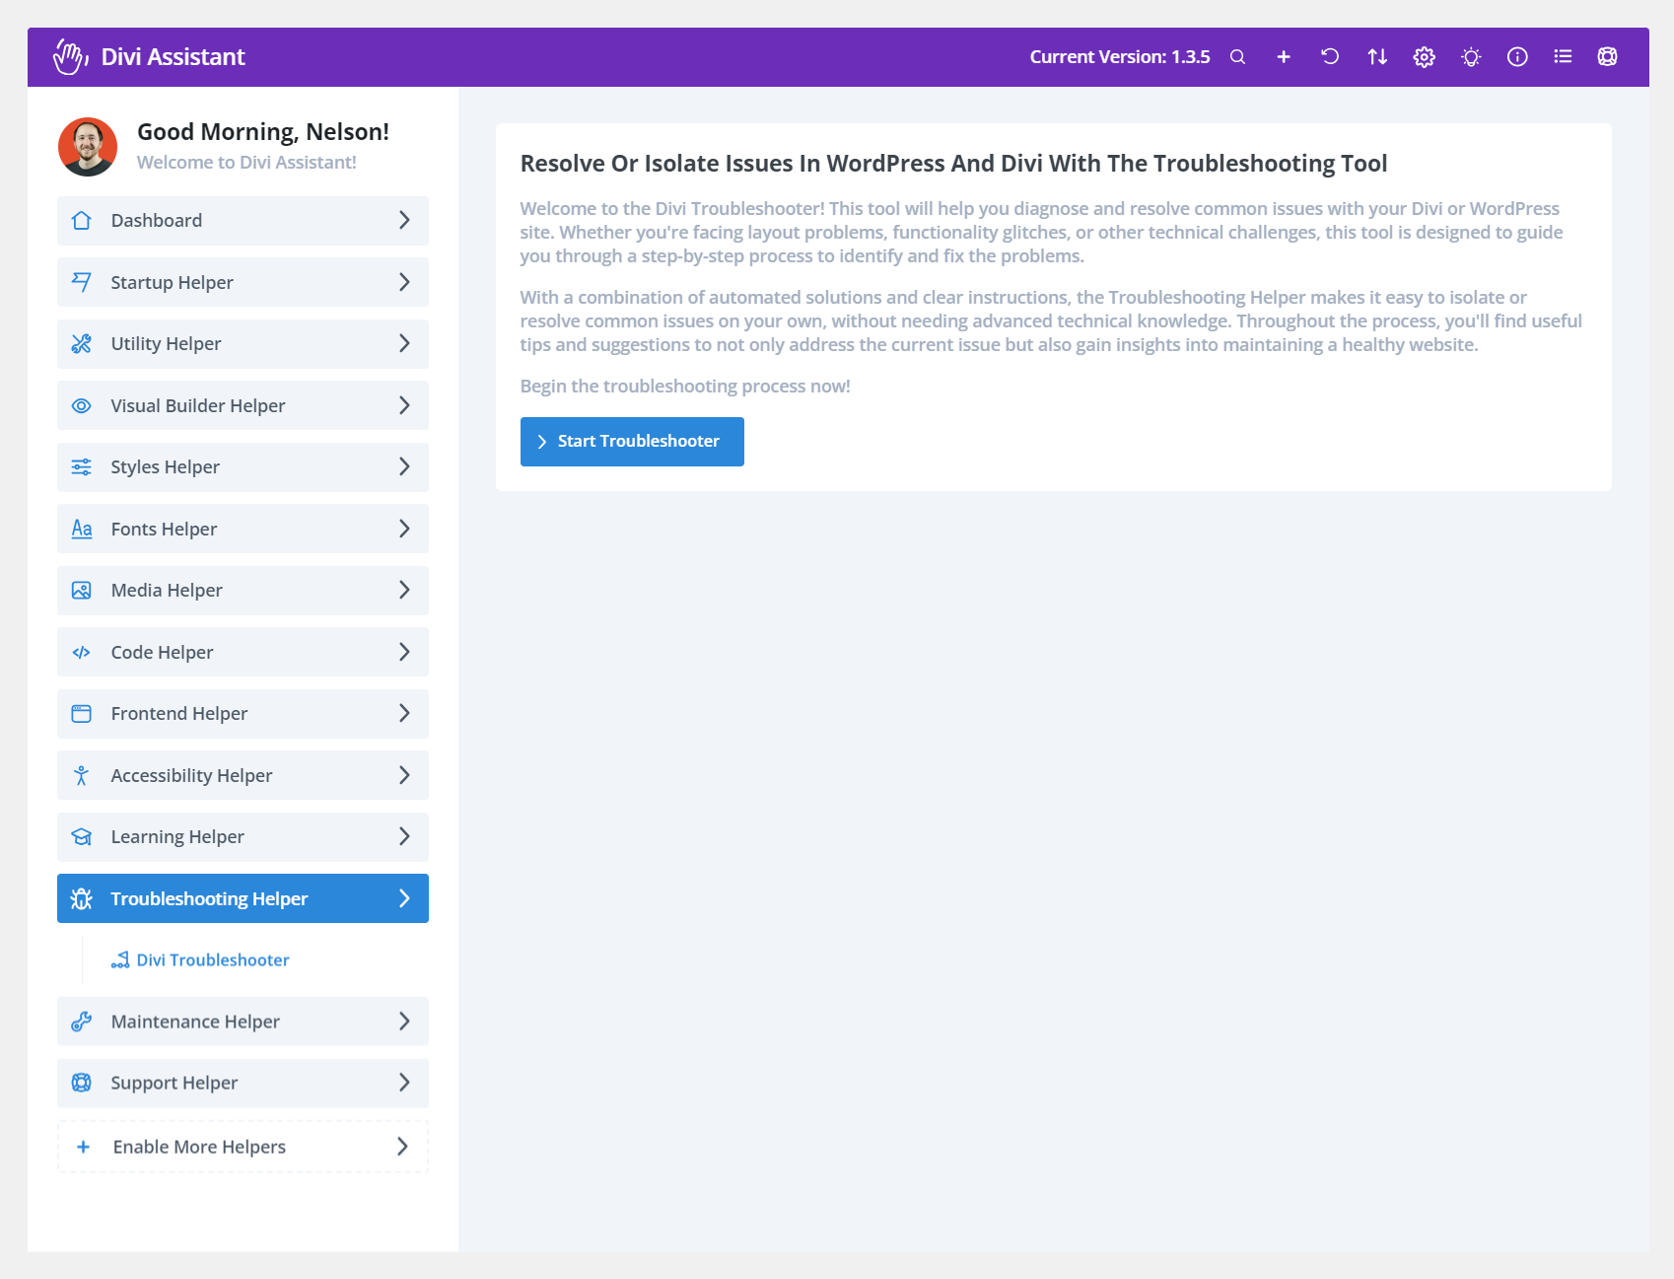Viewport: 1674px width, 1279px height.
Task: Click the Divi Assistant hand logo
Action: [70, 56]
